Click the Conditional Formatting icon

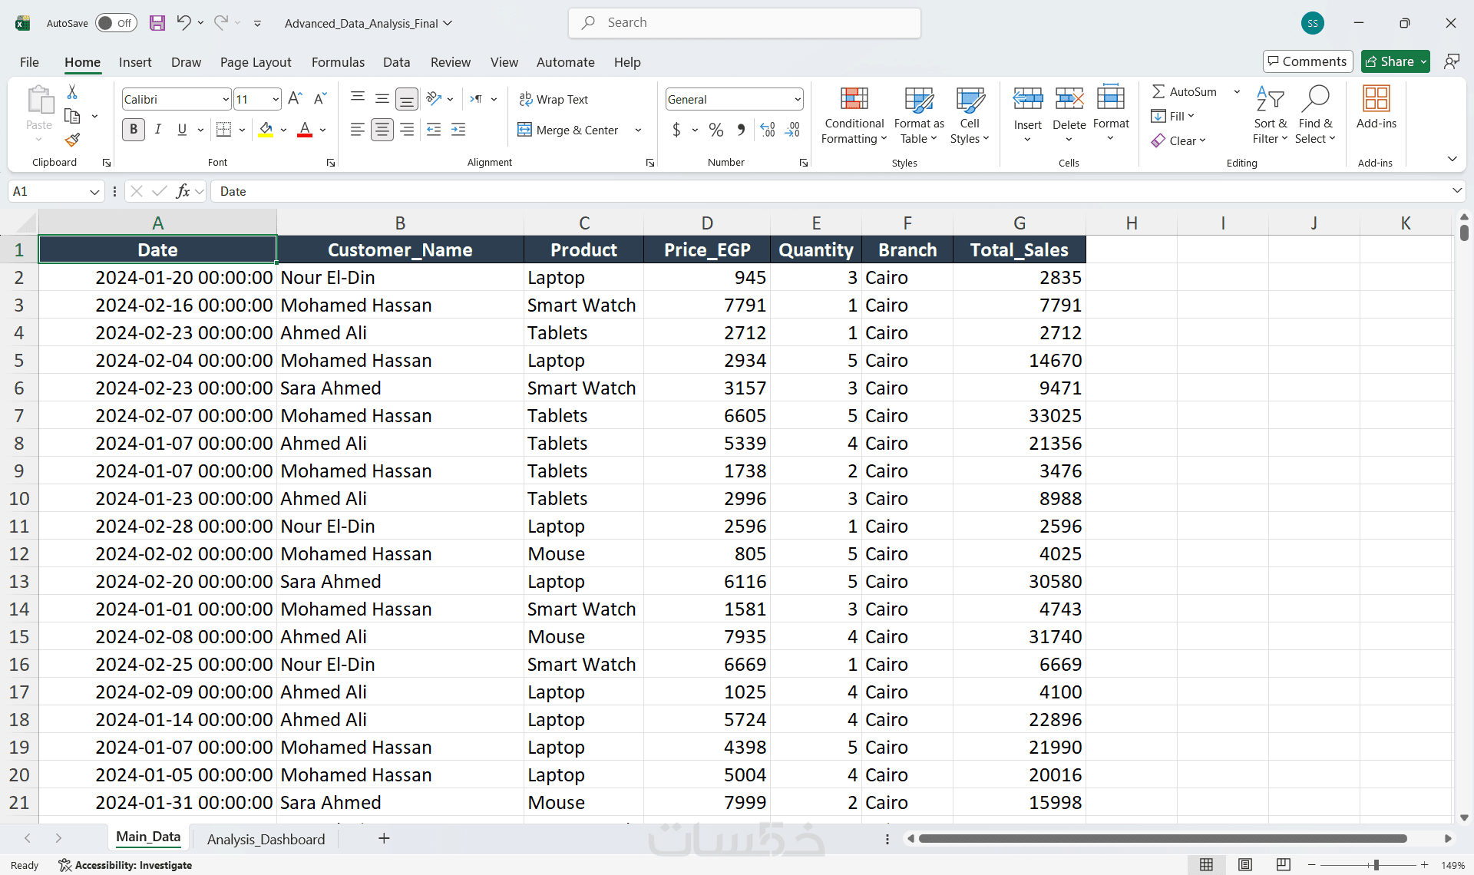(x=854, y=100)
